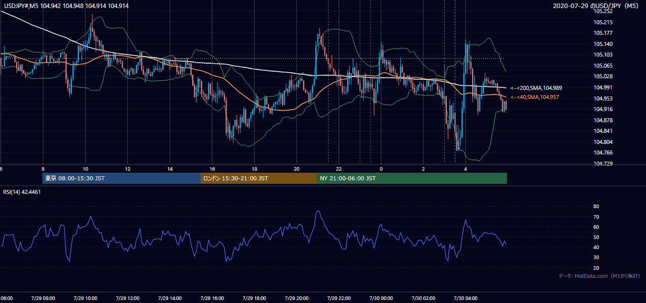The image size is (646, 303).
Task: Click the 7/29 22:00 bottom time label
Action: [x=339, y=298]
